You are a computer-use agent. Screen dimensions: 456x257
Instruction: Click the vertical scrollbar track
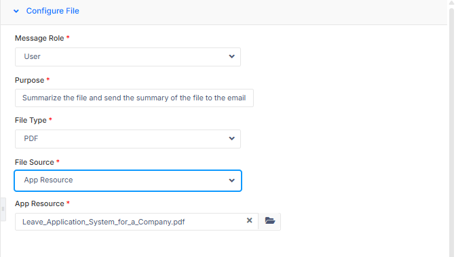point(451,131)
